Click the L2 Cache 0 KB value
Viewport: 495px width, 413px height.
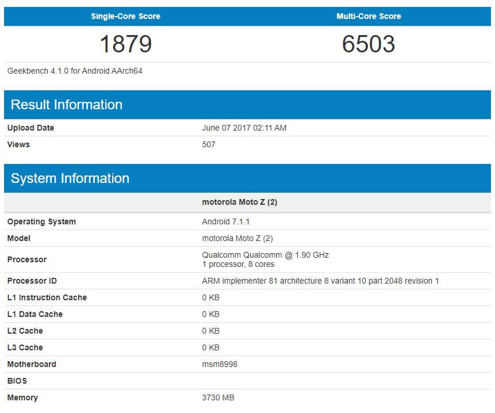tap(210, 331)
